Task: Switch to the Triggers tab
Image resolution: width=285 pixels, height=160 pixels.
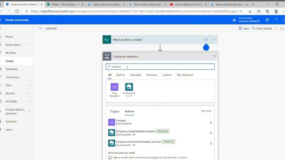Action: pyautogui.click(x=115, y=111)
